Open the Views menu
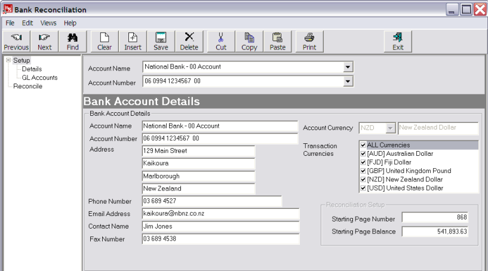 coord(48,23)
